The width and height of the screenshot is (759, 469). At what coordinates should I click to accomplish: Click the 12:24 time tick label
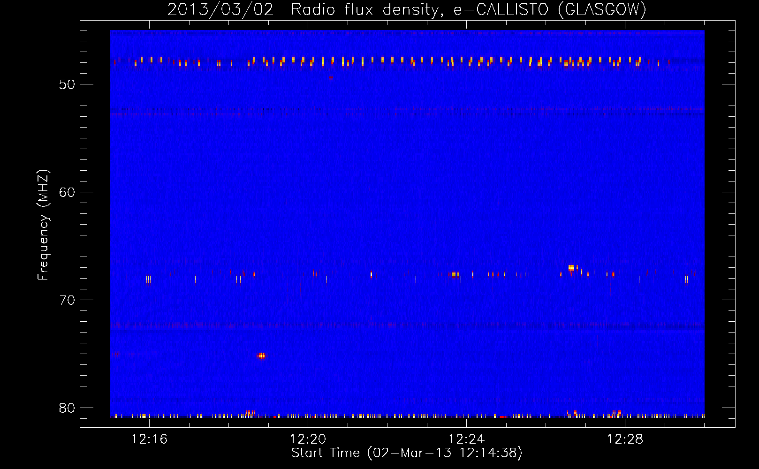(466, 439)
